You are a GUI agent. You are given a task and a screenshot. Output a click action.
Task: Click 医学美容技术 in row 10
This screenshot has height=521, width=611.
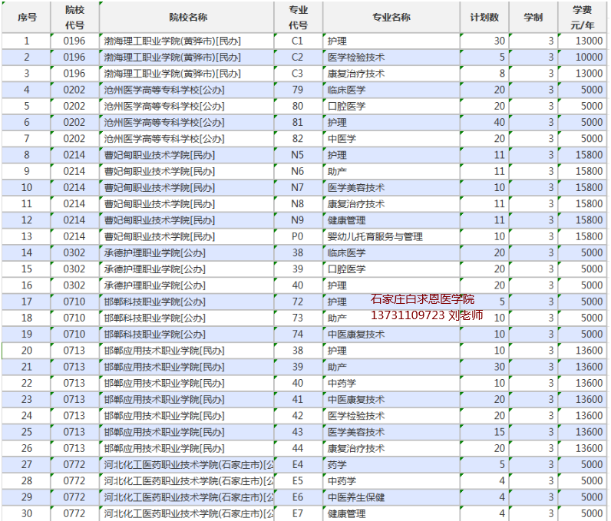[356, 188]
